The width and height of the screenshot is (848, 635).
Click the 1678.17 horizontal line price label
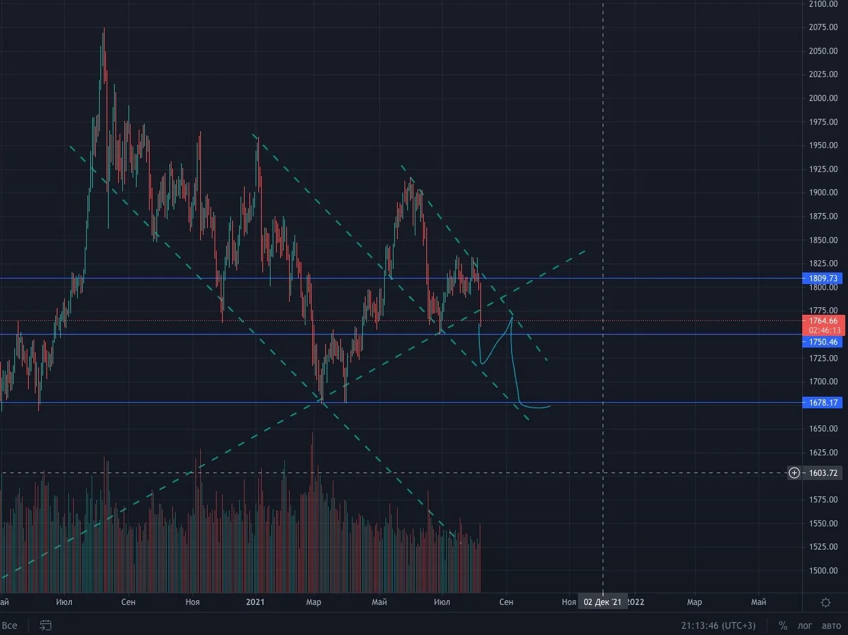pos(824,403)
